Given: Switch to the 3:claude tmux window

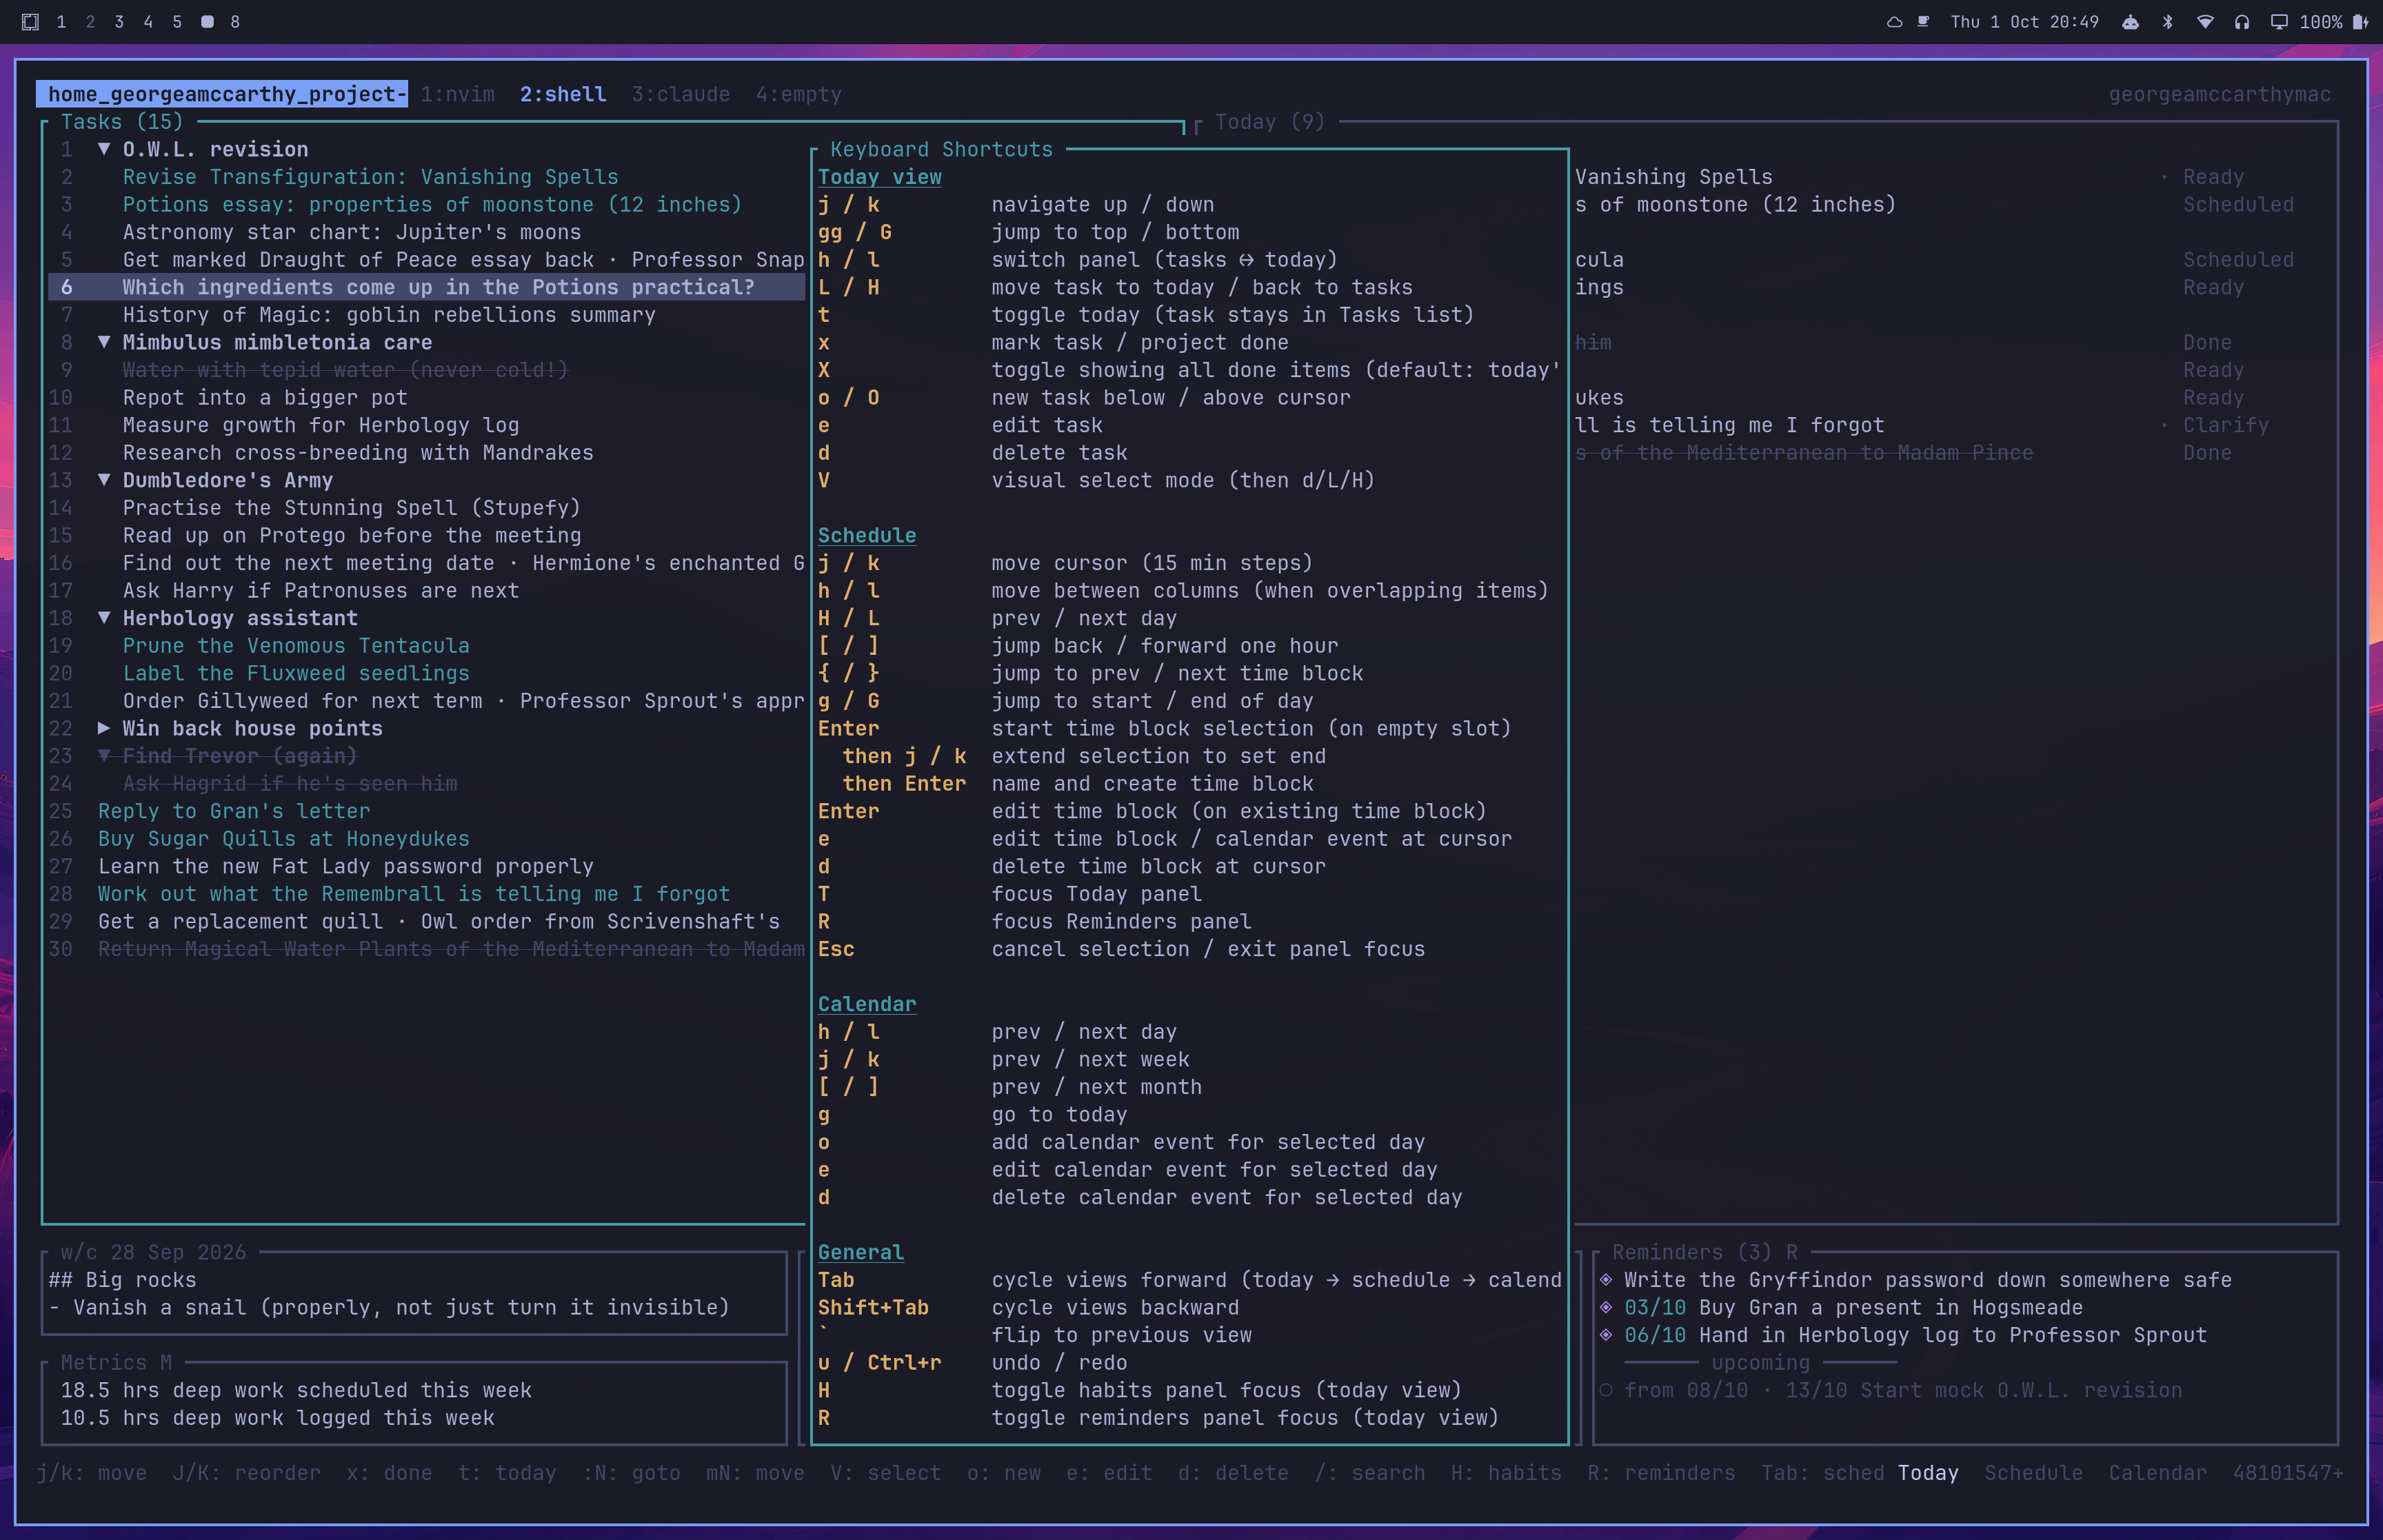Looking at the screenshot, I should click(680, 94).
